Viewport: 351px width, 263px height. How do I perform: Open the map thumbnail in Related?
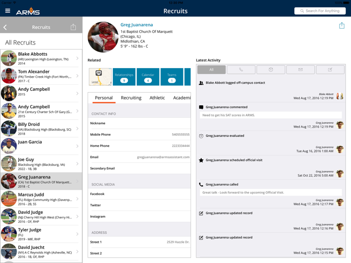tap(100, 77)
